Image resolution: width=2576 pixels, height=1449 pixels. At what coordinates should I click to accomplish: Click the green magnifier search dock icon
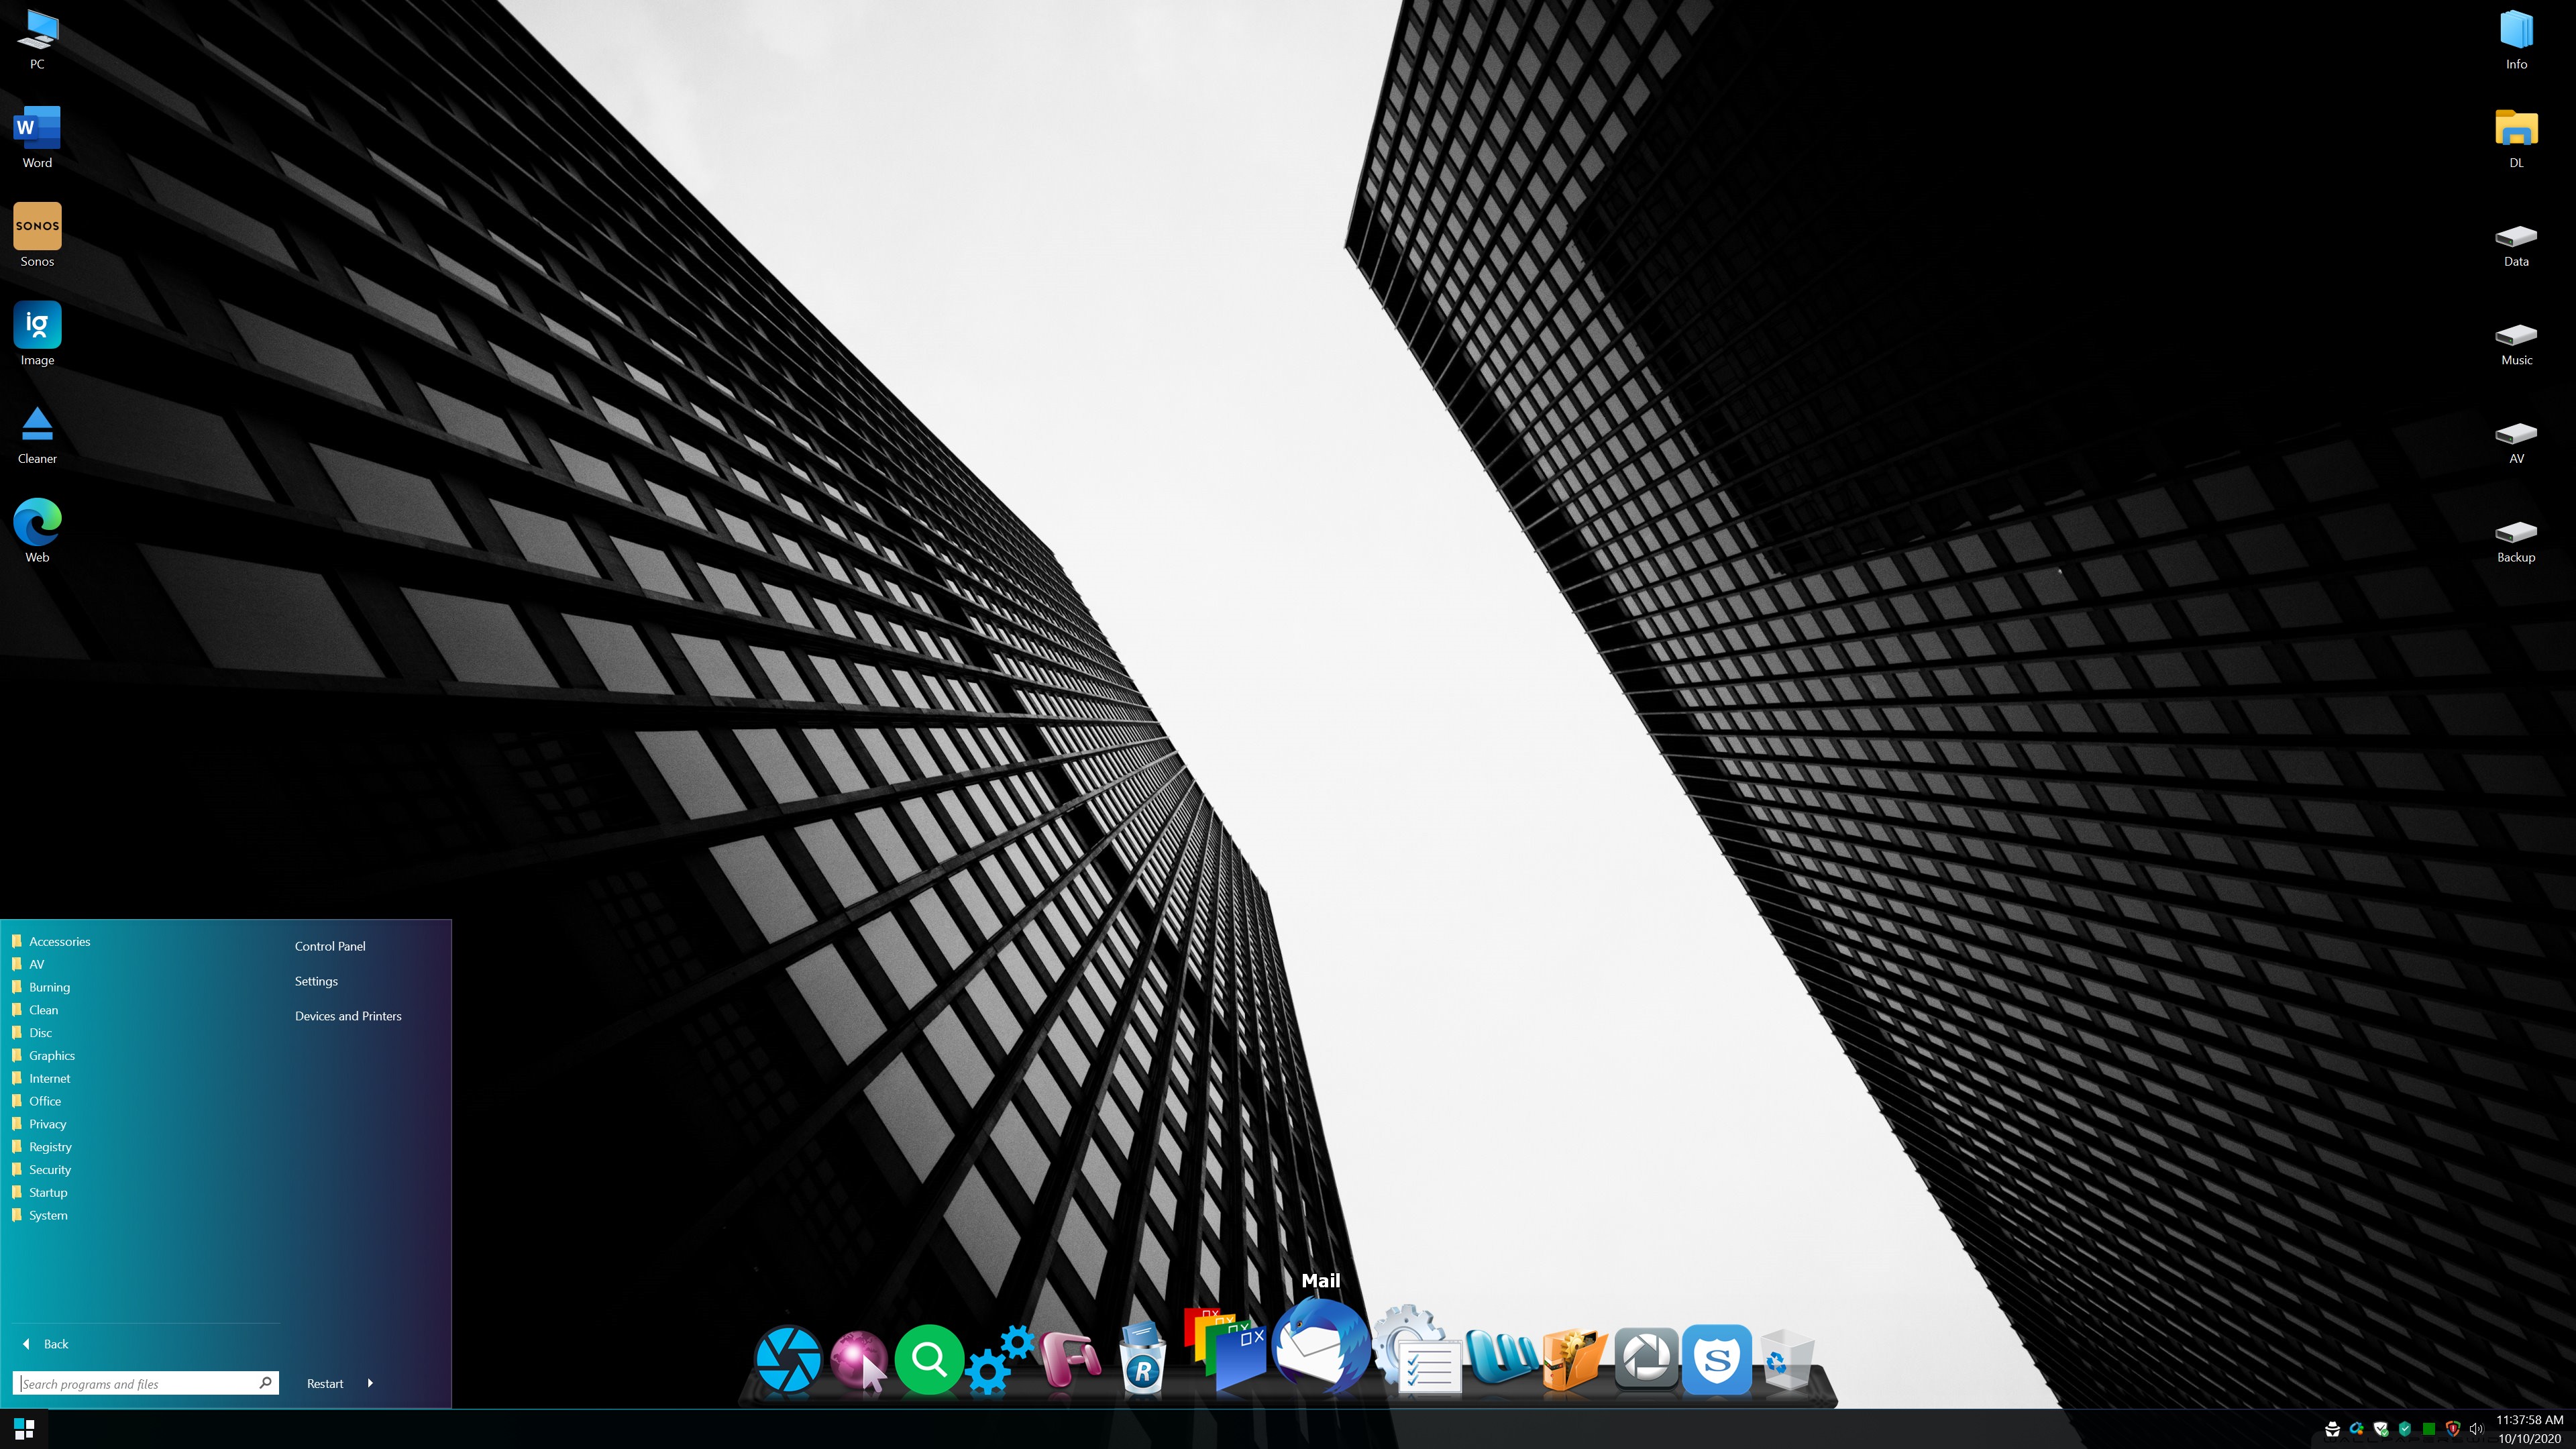[929, 1359]
